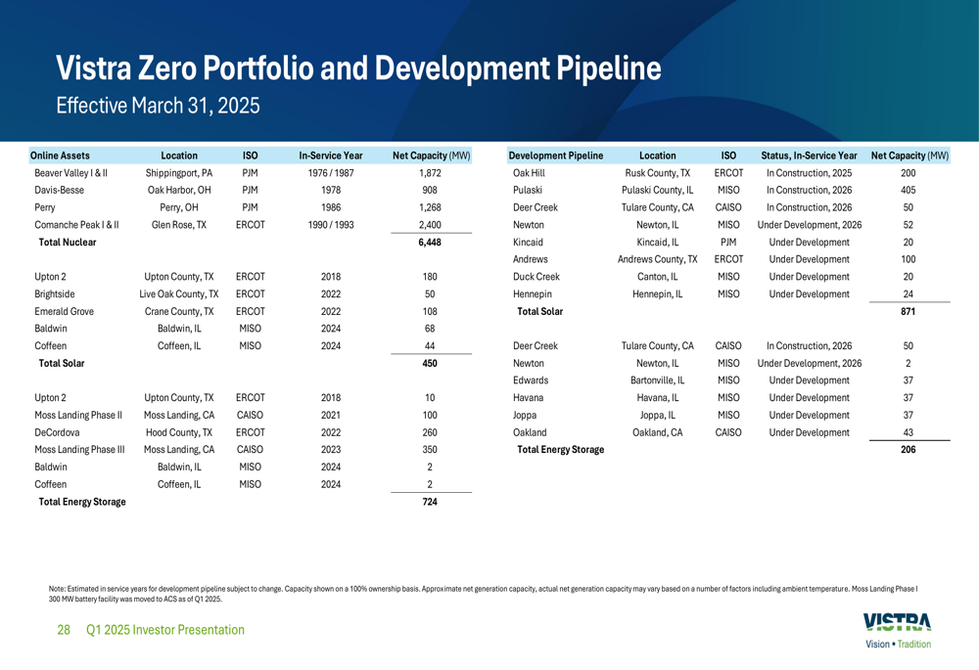Click 'Hennepin, IL' location cell
The height and width of the screenshot is (670, 979).
[x=658, y=293]
